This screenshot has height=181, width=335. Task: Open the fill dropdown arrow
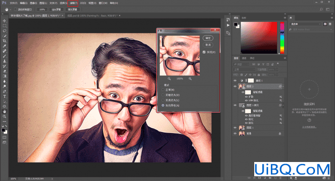(x=277, y=75)
